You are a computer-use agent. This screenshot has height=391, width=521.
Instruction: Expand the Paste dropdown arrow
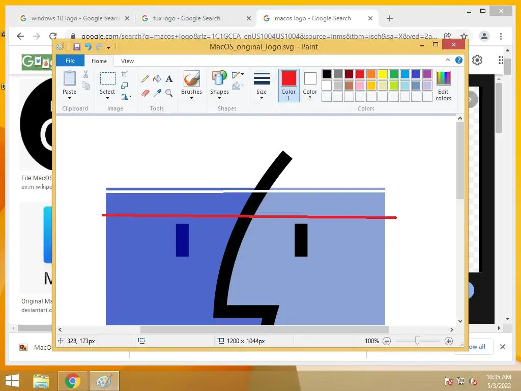[x=69, y=98]
